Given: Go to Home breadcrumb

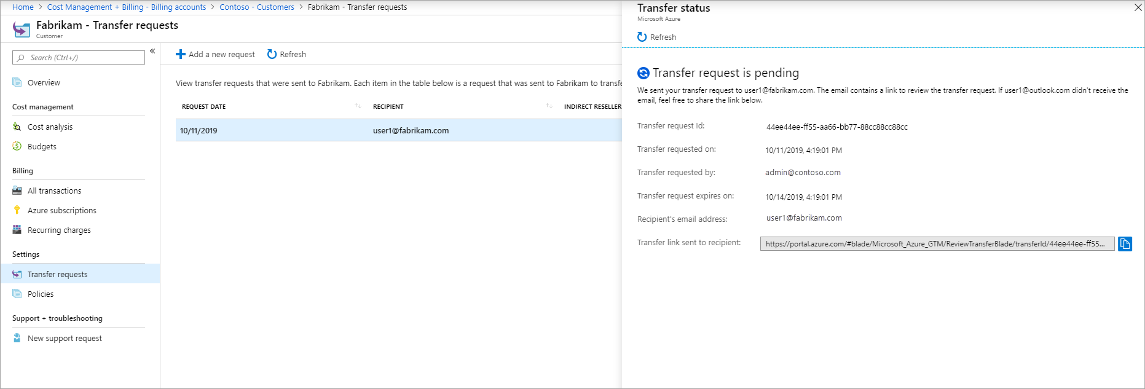Looking at the screenshot, I should 23,7.
